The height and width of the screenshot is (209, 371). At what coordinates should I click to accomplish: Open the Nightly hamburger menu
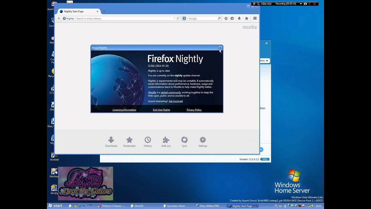(255, 18)
